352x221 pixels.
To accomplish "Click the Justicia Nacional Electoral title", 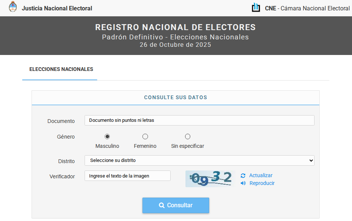I will click(x=57, y=8).
